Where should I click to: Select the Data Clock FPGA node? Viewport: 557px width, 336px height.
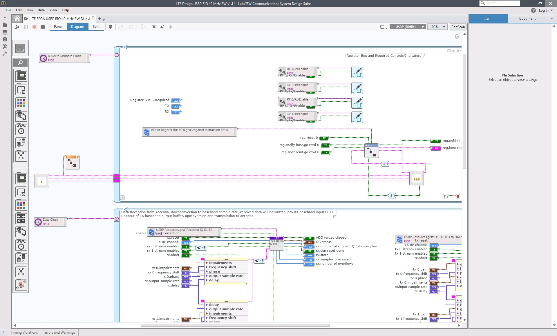50,222
